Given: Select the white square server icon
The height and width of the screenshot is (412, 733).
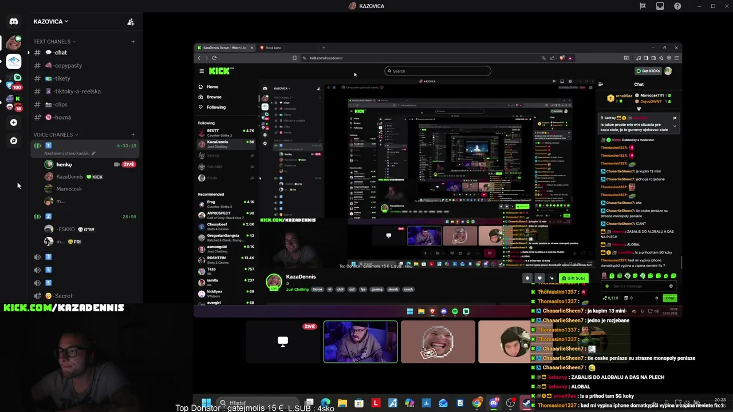Looking at the screenshot, I should (x=14, y=61).
